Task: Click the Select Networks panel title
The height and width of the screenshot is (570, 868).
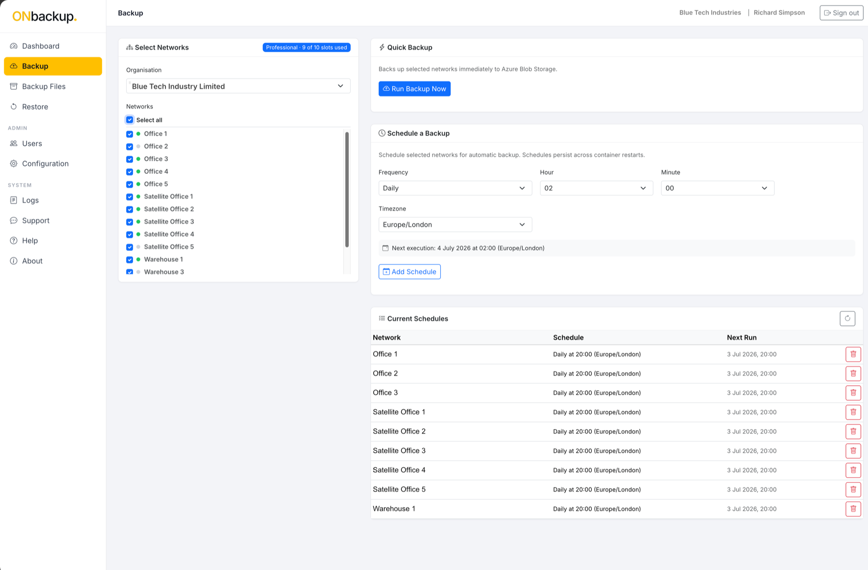Action: (x=162, y=47)
